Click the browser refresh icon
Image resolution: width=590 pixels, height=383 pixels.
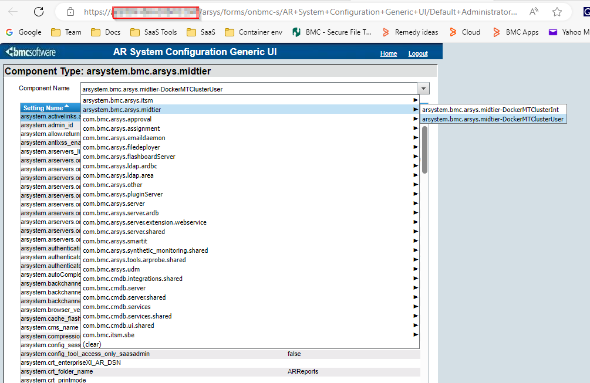tap(39, 12)
